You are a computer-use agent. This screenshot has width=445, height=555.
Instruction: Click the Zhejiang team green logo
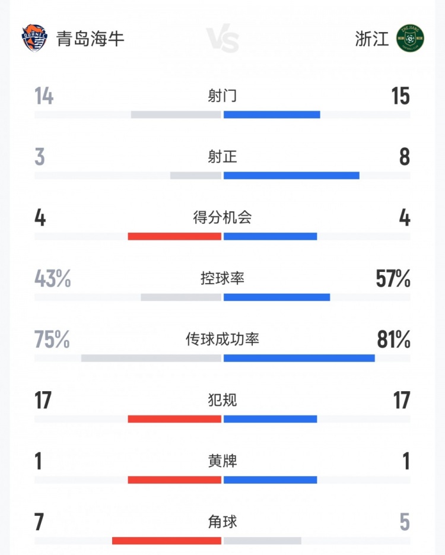coord(411,39)
